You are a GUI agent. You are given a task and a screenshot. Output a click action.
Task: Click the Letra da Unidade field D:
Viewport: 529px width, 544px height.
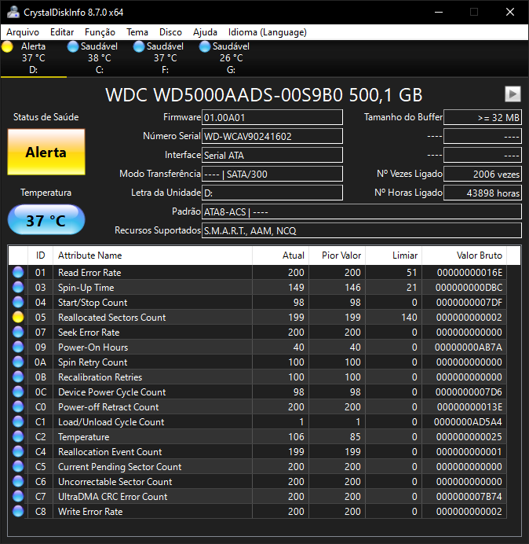[x=272, y=193]
